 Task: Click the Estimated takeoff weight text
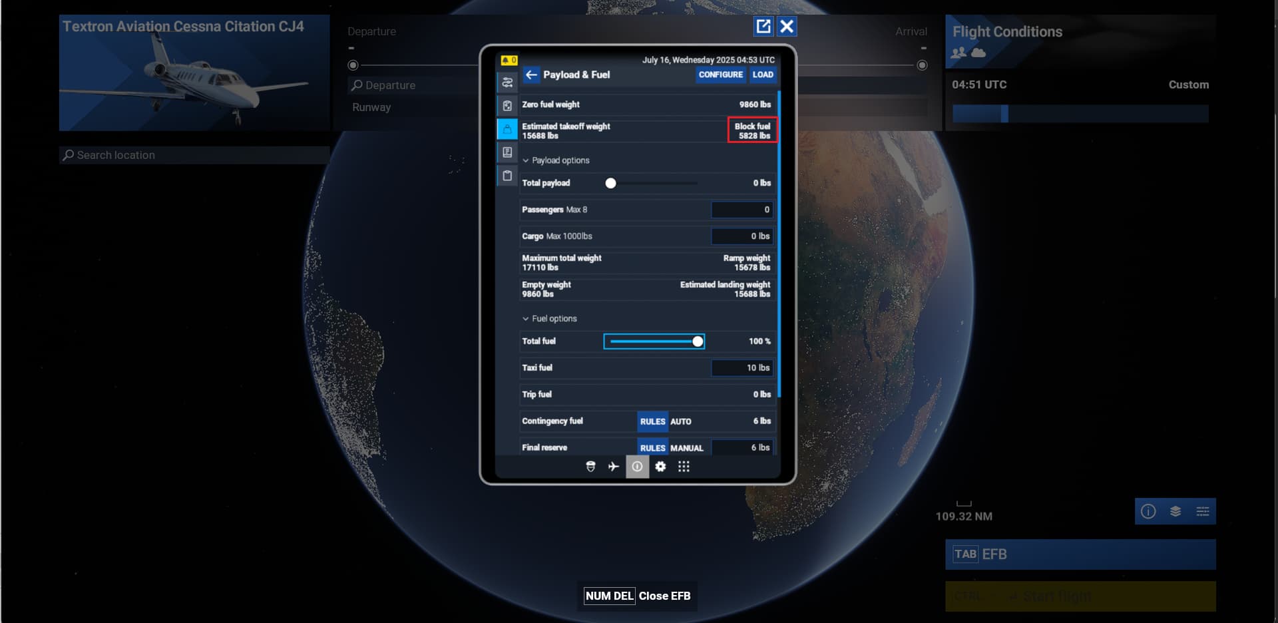tap(566, 130)
